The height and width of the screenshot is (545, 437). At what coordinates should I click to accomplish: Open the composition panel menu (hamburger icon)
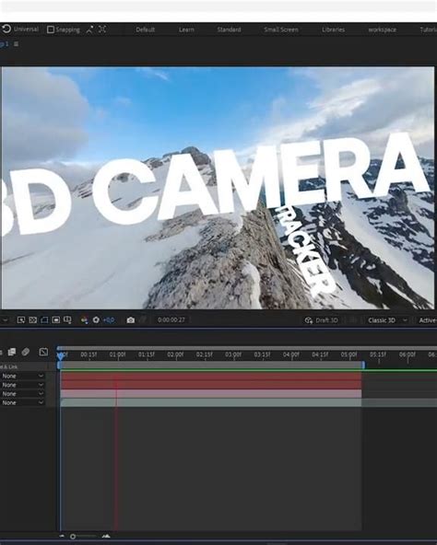(x=16, y=44)
